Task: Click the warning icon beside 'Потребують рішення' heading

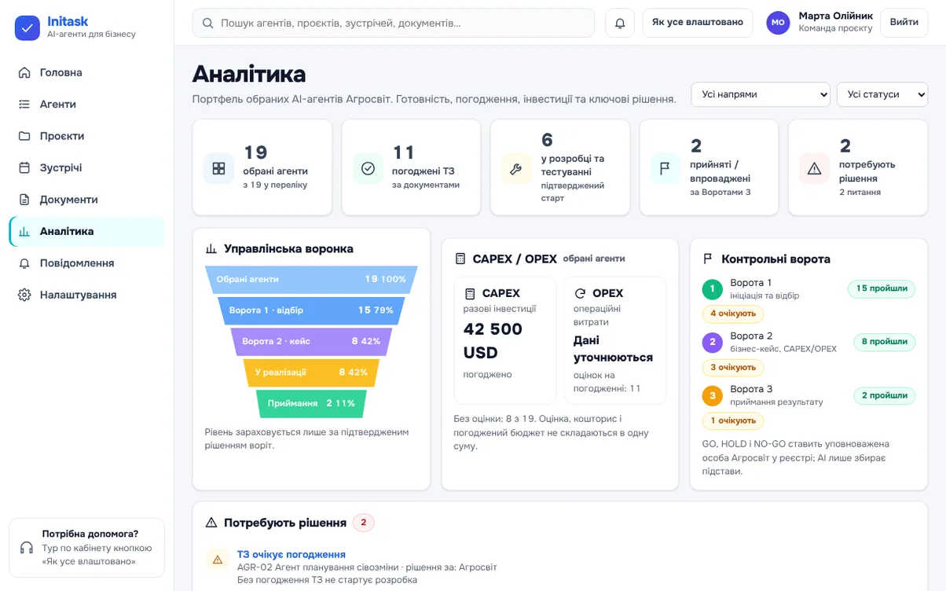Action: (211, 523)
